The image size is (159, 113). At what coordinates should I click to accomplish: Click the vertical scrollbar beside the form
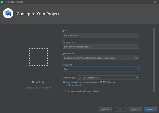pyautogui.click(x=154, y=60)
